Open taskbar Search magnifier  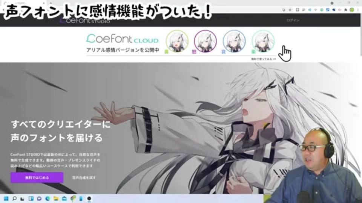[x=14, y=198]
